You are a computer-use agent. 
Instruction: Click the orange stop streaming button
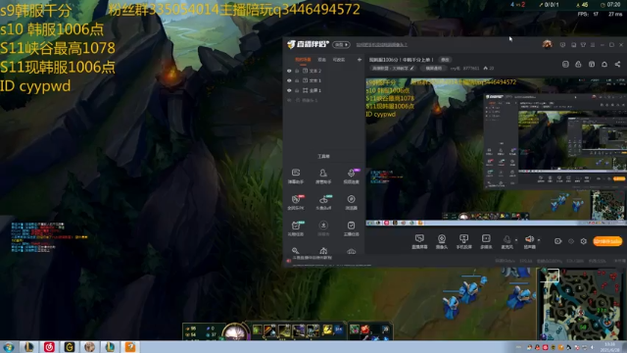click(607, 241)
